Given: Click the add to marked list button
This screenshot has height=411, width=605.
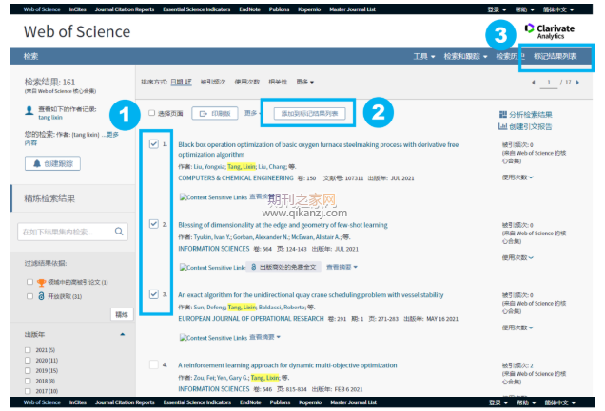Looking at the screenshot, I should [x=309, y=114].
